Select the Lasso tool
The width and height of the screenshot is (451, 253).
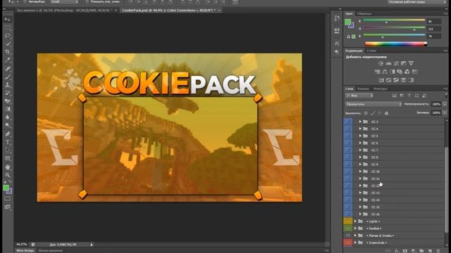coord(8,36)
